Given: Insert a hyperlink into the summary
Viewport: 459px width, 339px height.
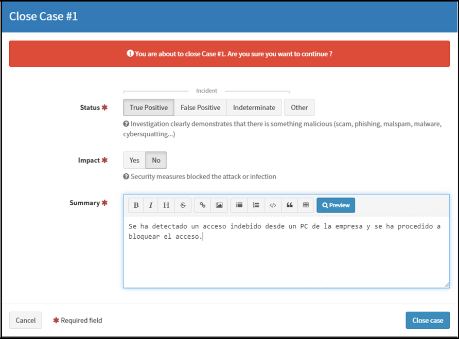Looking at the screenshot, I should click(202, 205).
